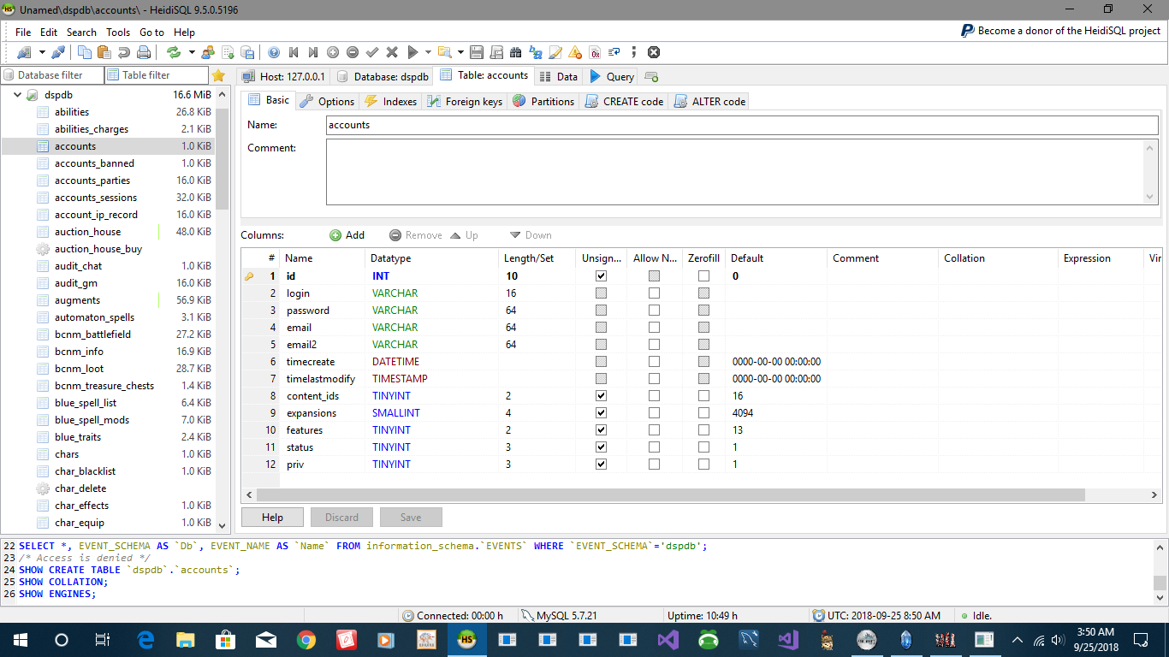
Task: Click the Save floppy disk toolbar icon
Action: point(476,52)
